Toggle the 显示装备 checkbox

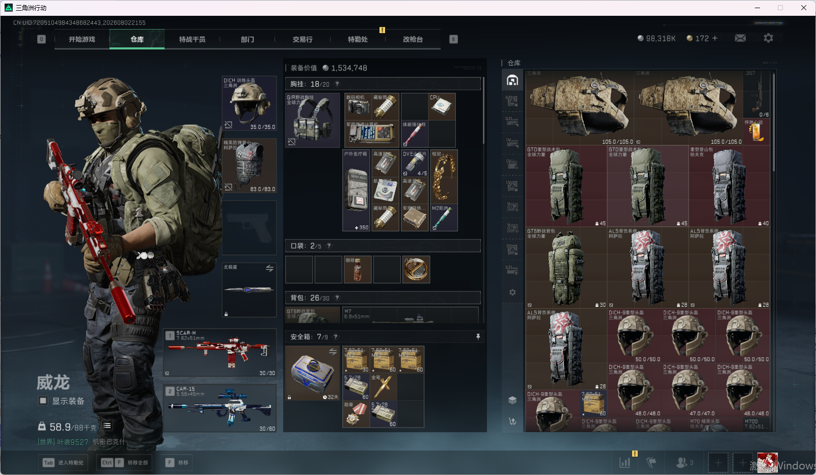point(43,401)
